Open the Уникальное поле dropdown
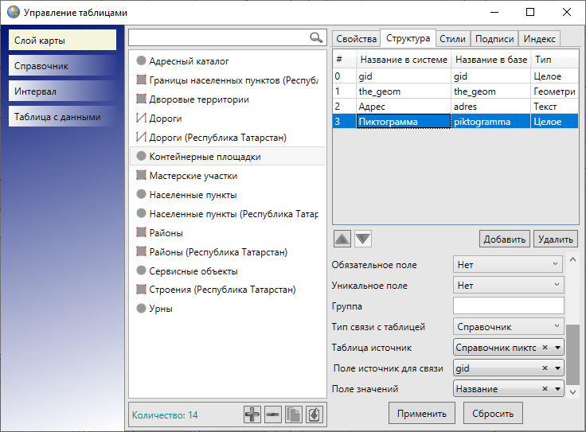This screenshot has height=432, width=586. [x=507, y=285]
